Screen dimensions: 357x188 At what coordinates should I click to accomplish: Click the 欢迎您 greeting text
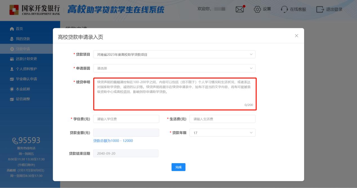point(204,9)
